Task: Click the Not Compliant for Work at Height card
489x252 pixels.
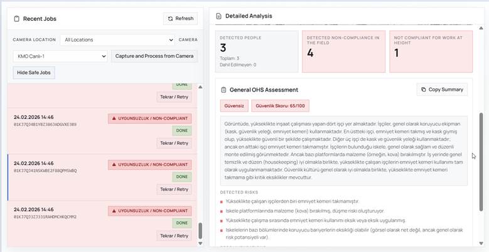Action: (x=430, y=51)
